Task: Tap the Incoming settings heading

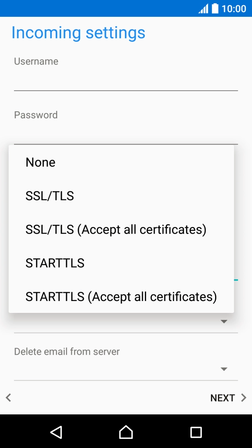Action: [78, 32]
